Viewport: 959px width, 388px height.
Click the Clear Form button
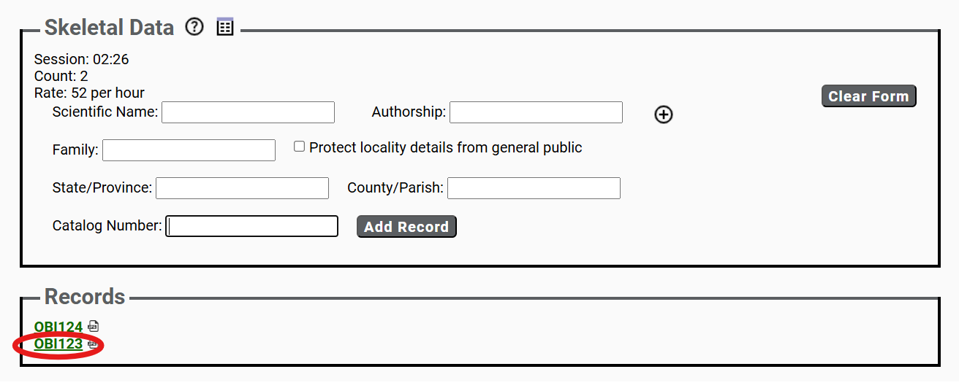(868, 96)
